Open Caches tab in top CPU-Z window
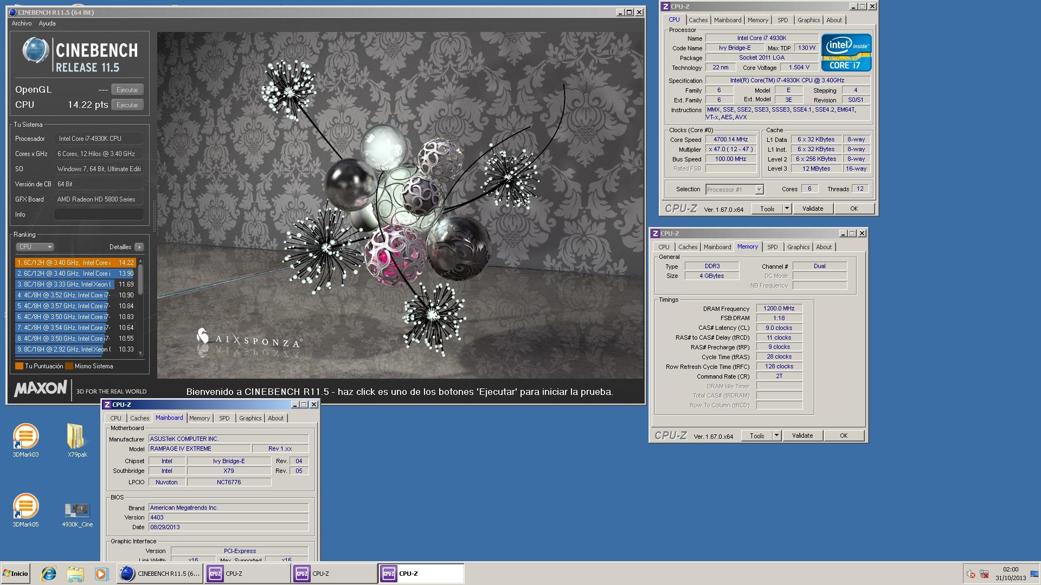The width and height of the screenshot is (1041, 585). [x=698, y=20]
